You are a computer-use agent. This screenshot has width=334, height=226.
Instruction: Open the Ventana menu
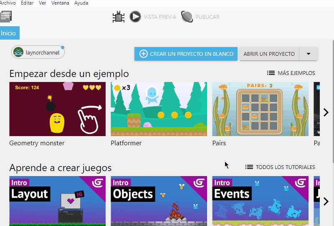coord(61,3)
